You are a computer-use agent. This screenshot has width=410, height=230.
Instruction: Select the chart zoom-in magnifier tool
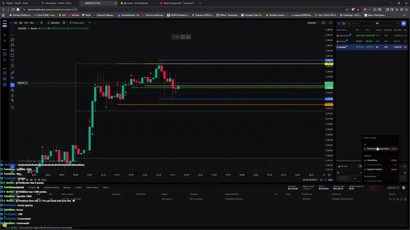point(12,78)
